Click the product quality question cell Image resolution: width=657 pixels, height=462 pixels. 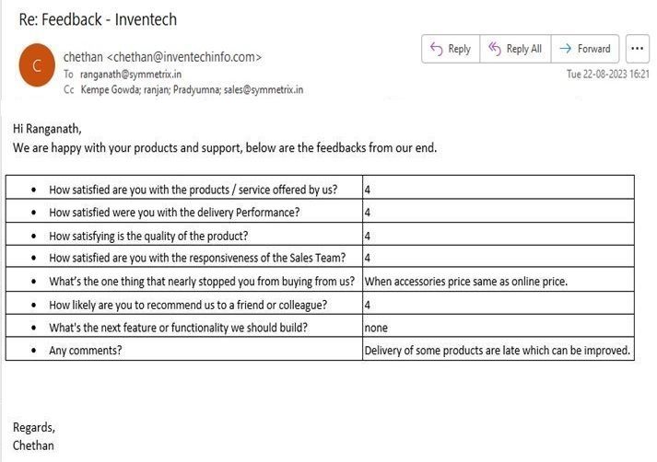pyautogui.click(x=147, y=235)
